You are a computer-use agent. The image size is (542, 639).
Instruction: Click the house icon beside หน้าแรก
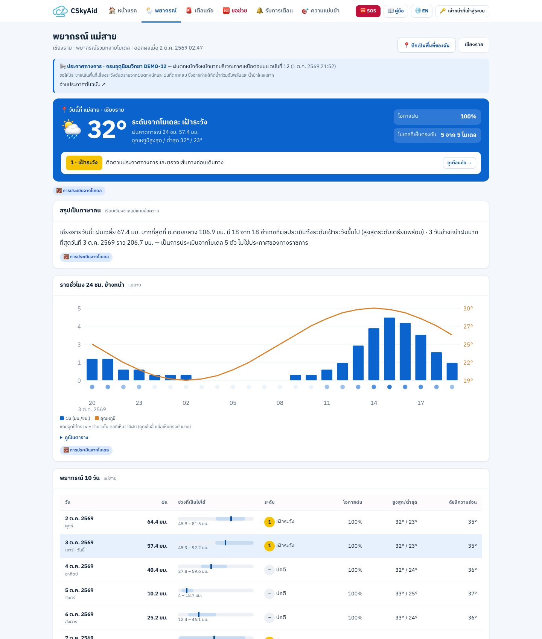pos(112,11)
